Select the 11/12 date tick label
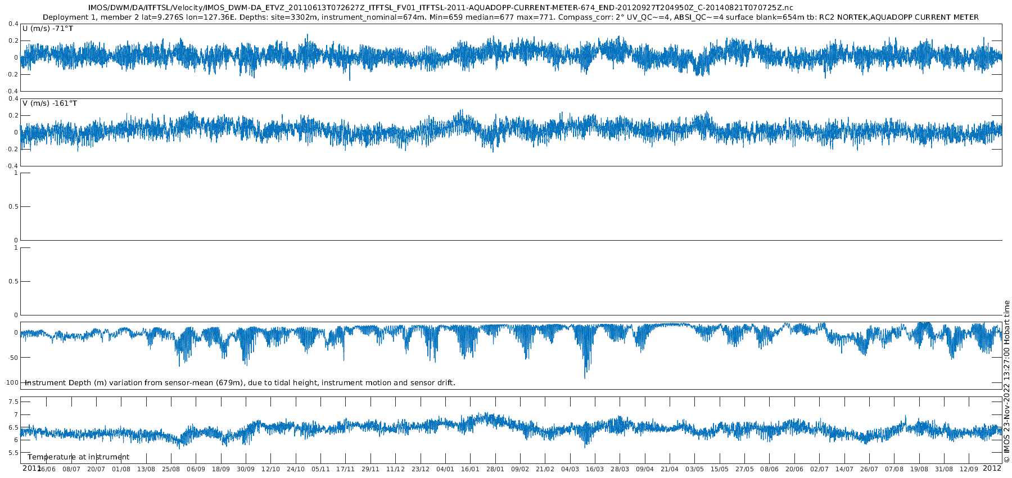 coord(395,470)
